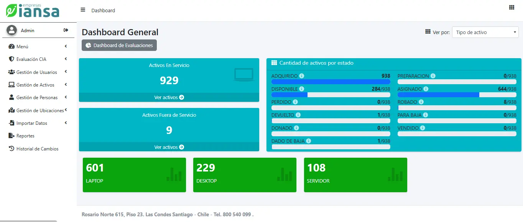
Task: Expand the Importar Datos menu
Action: (x=38, y=123)
